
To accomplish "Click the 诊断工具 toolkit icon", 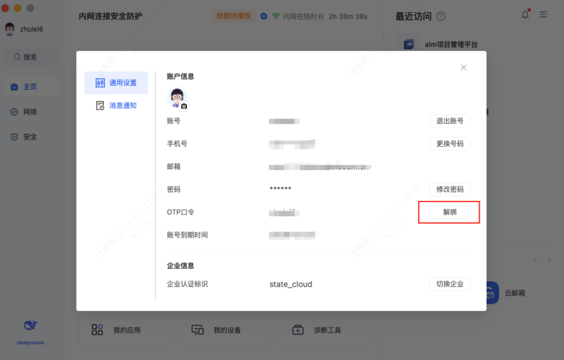I will click(x=298, y=330).
